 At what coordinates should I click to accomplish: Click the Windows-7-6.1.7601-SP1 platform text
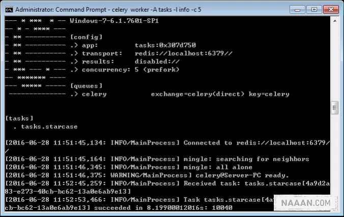[x=114, y=21]
